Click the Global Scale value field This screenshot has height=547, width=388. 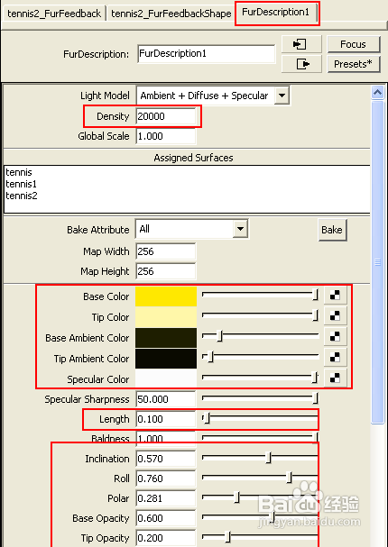165,136
